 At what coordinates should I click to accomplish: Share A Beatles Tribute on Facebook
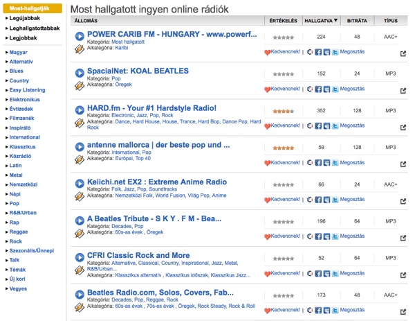[318, 236]
